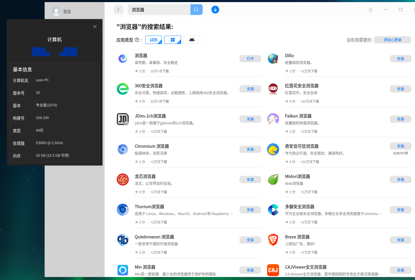Select the Brave 浏览器 app icon
Viewport: 415px width, 280px height.
(273, 240)
